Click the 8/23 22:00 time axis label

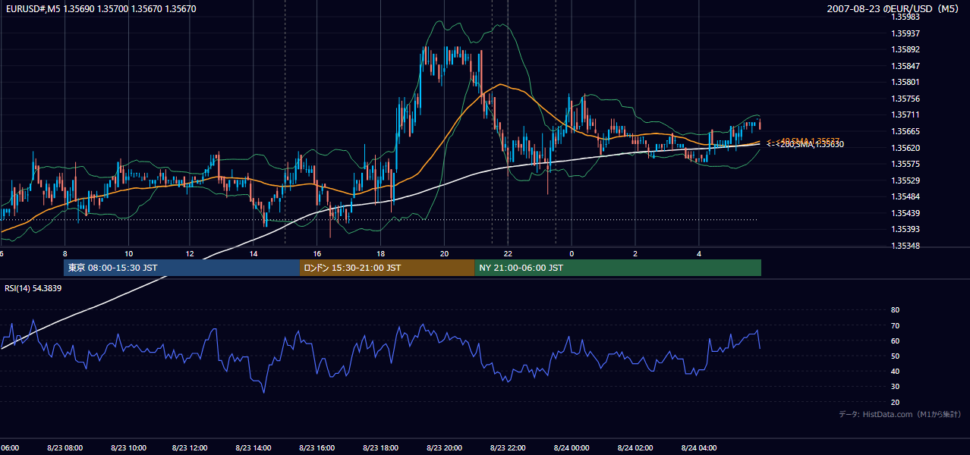coord(508,448)
